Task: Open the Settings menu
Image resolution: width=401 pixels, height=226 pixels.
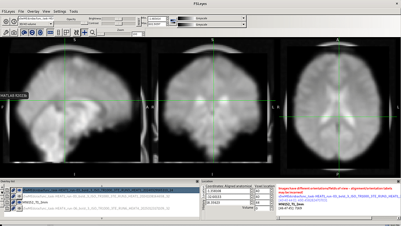Action: [60, 11]
